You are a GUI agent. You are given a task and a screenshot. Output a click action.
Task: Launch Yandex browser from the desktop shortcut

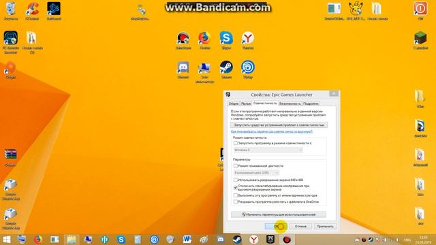[248, 41]
